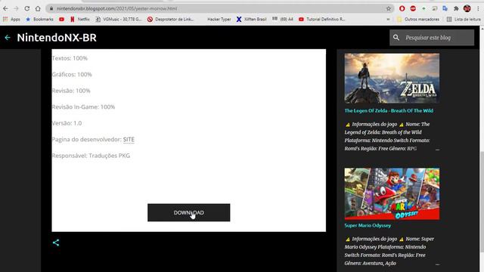Click the blog search magnifier icon
Viewport: 484px width, 272px height.
pos(396,38)
